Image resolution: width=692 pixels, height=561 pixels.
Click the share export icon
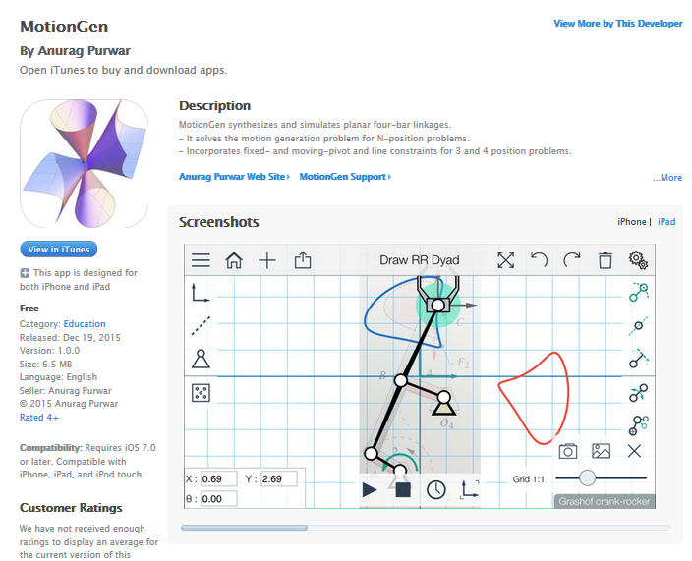[303, 260]
